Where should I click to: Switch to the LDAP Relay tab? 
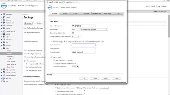point(107,13)
